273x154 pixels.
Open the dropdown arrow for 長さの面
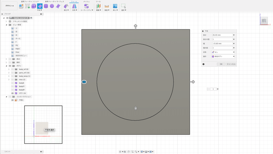[234, 39]
